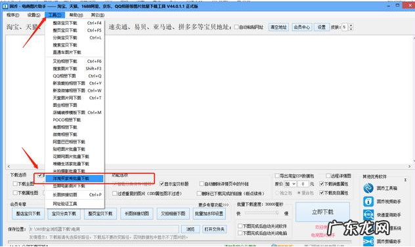Enable 导出淘宝CSV数据包 checkbox

(277, 176)
